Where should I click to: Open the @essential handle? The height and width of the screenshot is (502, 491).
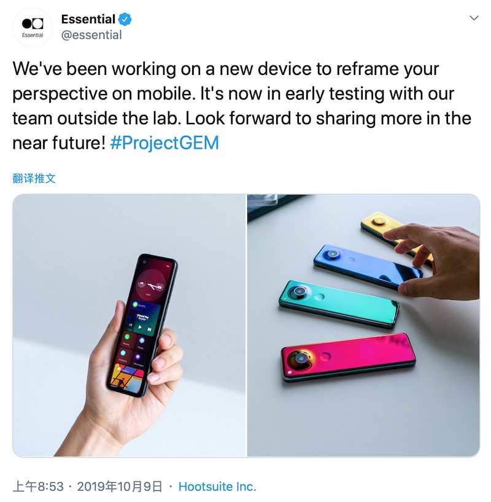coord(91,35)
